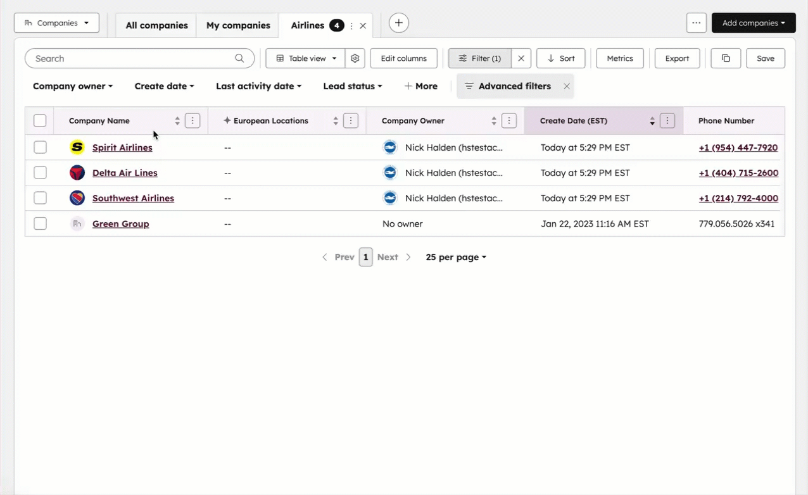The height and width of the screenshot is (495, 808).
Task: Click the Create Date sort arrows
Action: [652, 120]
